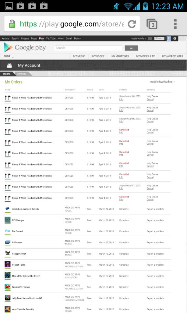This screenshot has width=187, height=313.
Task: Expand the SHOP dropdown
Action: coord(8,56)
